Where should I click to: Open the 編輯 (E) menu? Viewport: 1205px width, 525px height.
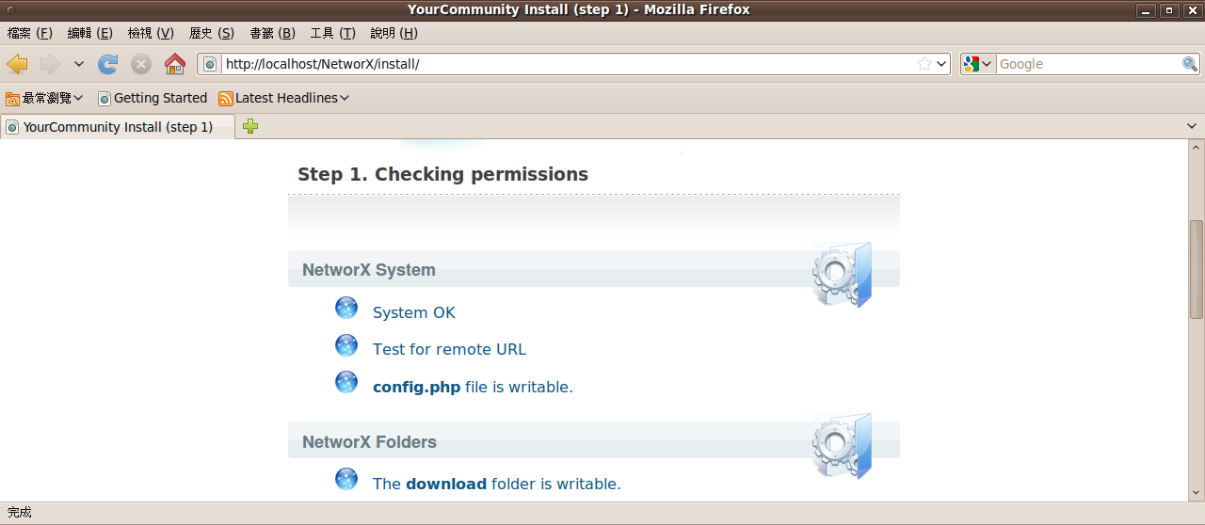point(90,33)
